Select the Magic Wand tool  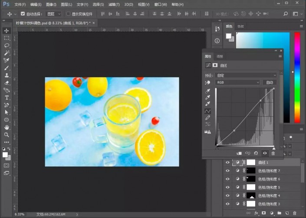tap(7, 53)
